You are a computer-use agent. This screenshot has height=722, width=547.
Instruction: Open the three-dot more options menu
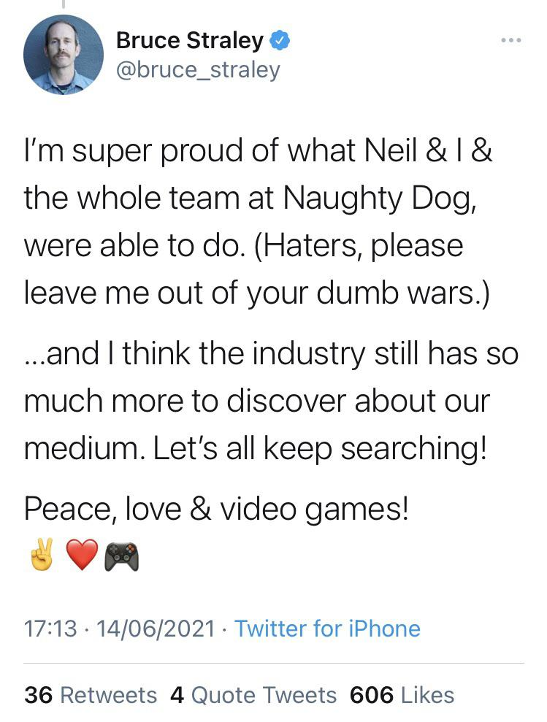(x=510, y=40)
